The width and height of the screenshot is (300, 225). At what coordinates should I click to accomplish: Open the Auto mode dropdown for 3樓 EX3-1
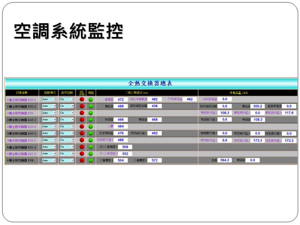coord(49,133)
